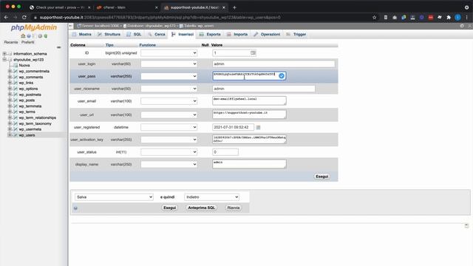Image resolution: width=473 pixels, height=266 pixels.
Task: Click the user_login value field containing admin
Action: (273, 64)
